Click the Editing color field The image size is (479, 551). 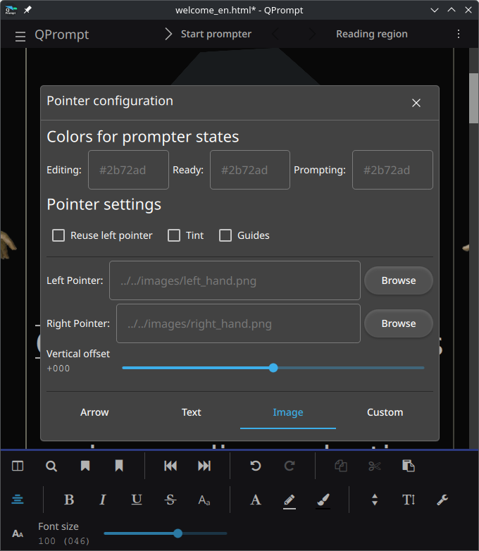coord(128,170)
